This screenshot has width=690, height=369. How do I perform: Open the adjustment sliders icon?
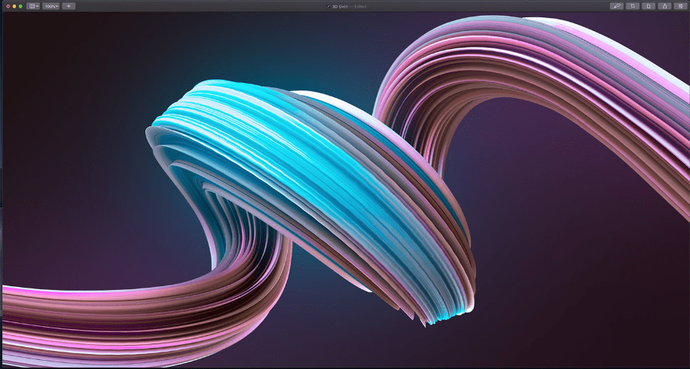click(x=680, y=6)
